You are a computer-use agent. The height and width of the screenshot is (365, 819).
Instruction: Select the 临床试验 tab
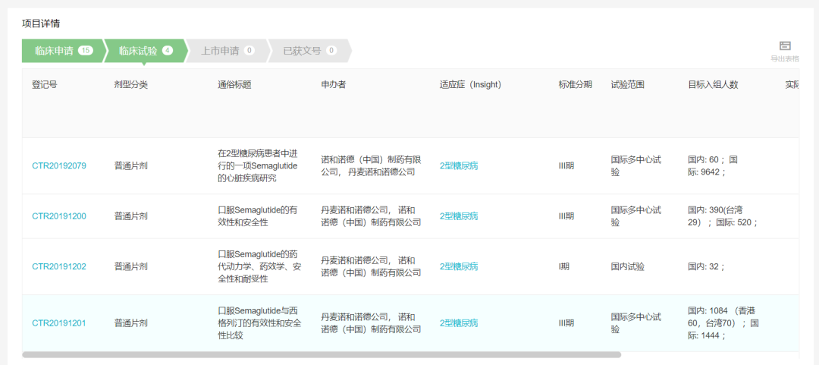coord(145,51)
